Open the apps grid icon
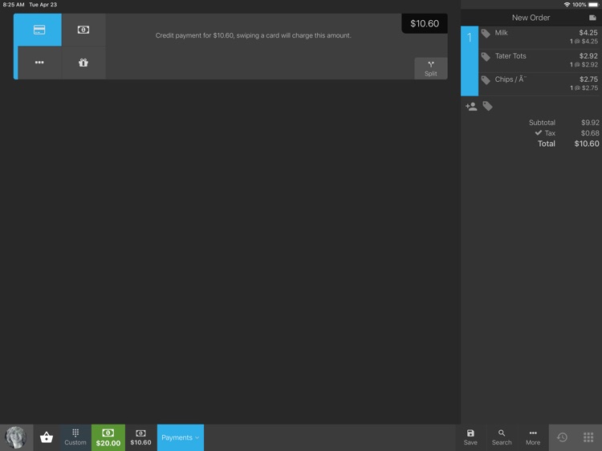This screenshot has width=602, height=451. 588,437
